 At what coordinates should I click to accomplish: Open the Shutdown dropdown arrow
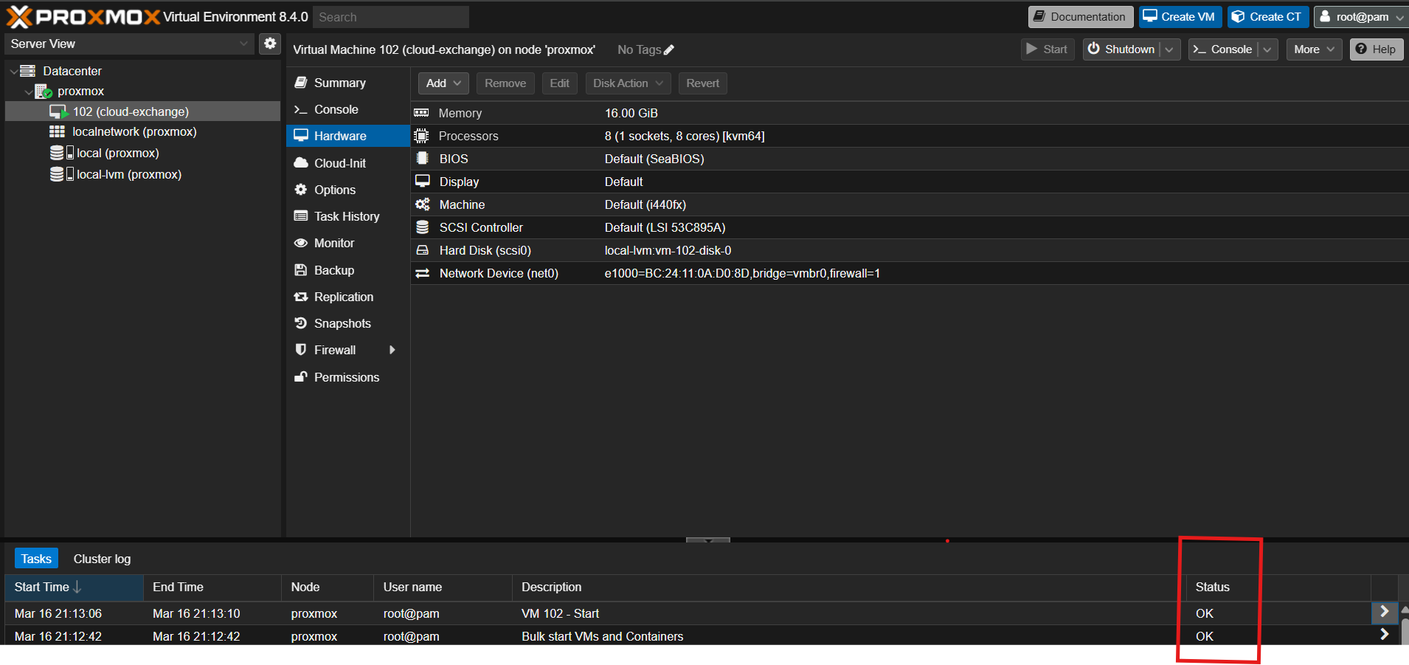point(1169,49)
